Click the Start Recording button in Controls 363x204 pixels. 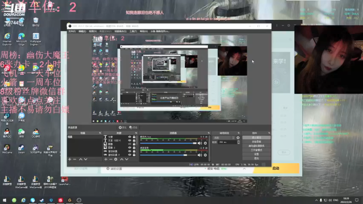click(x=256, y=142)
